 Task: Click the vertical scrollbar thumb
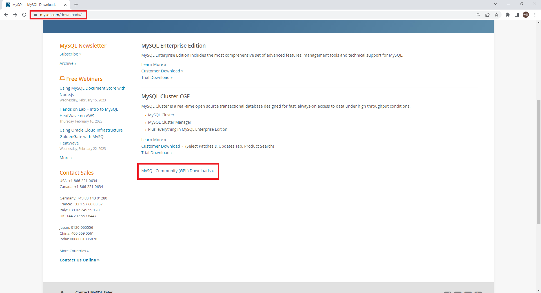(538, 162)
